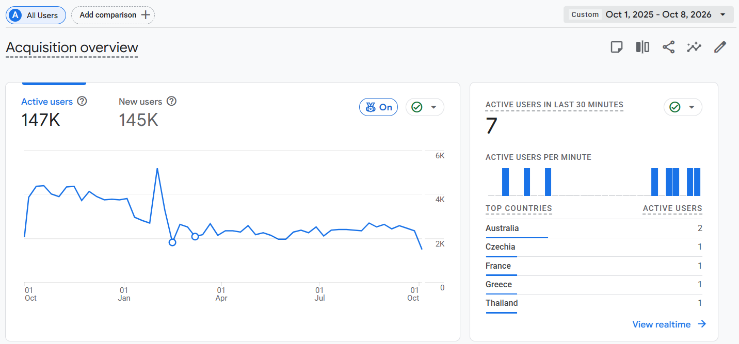Click the 4K y-axis label

[440, 200]
